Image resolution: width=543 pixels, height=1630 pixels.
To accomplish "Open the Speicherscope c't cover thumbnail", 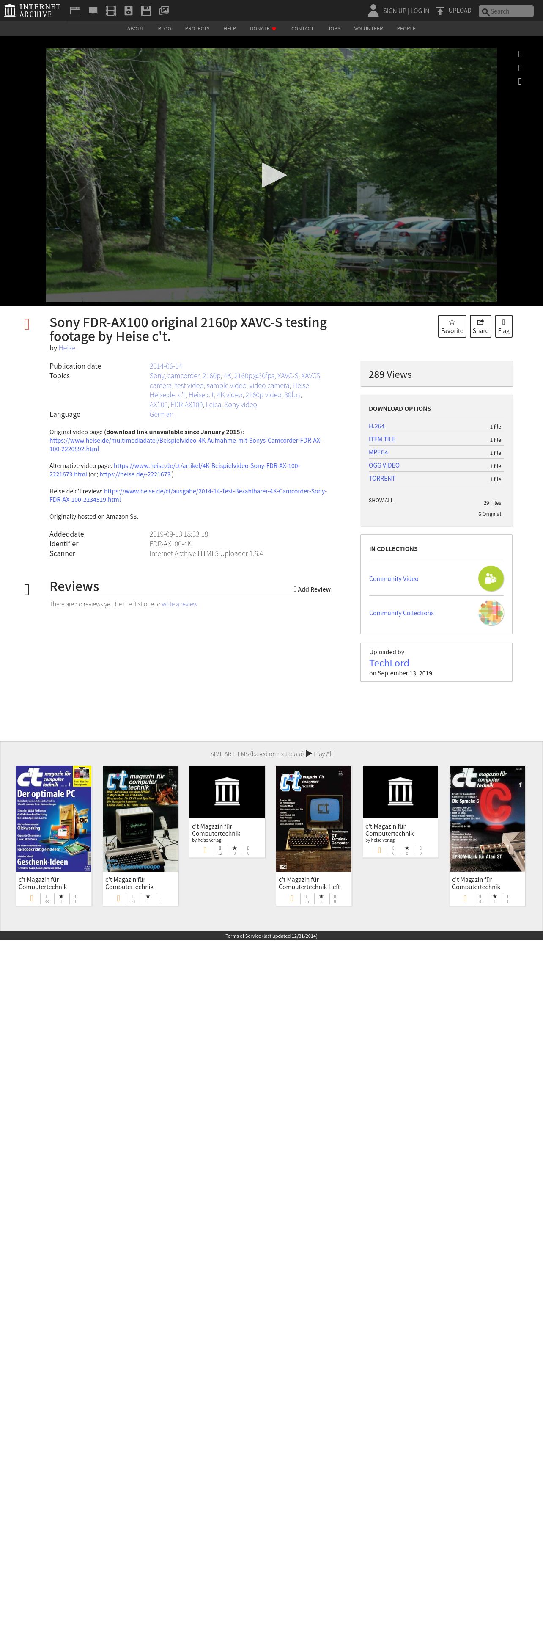I will (x=140, y=819).
